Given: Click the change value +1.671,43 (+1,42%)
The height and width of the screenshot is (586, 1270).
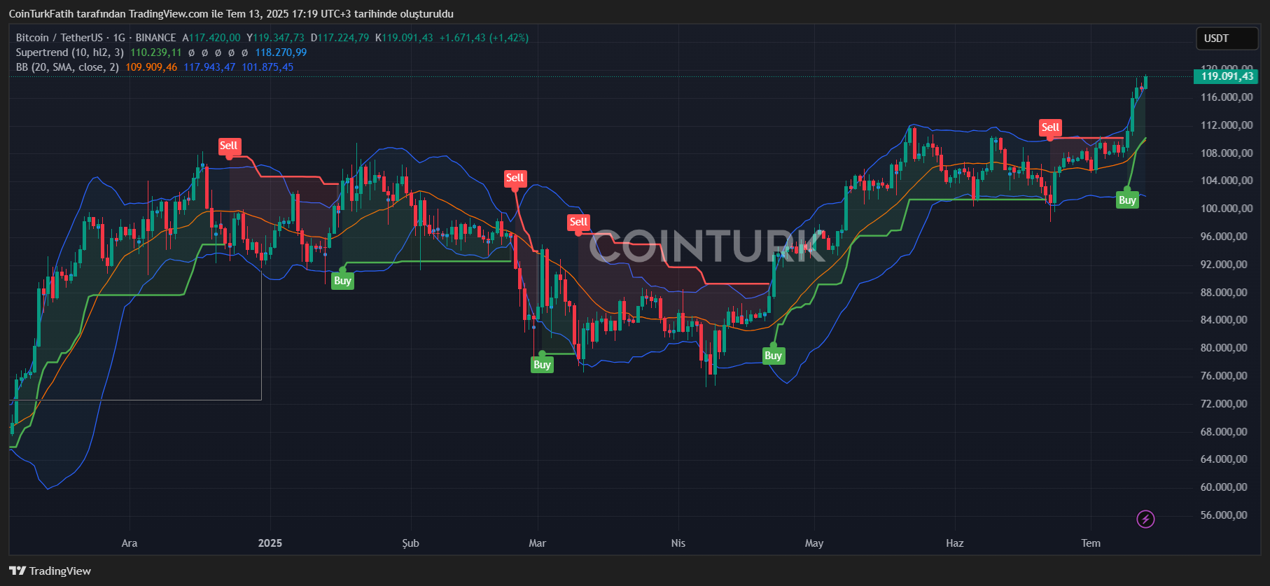Looking at the screenshot, I should tap(484, 38).
